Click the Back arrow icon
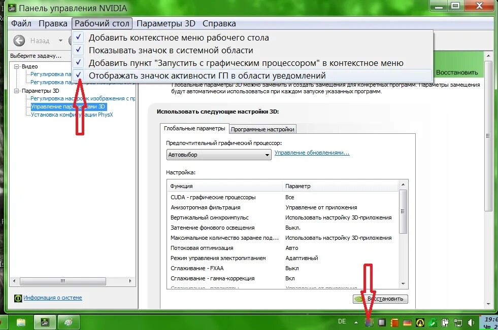 click(19, 41)
